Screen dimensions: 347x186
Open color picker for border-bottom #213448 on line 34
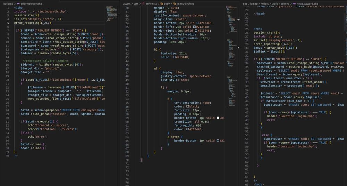[198, 23]
